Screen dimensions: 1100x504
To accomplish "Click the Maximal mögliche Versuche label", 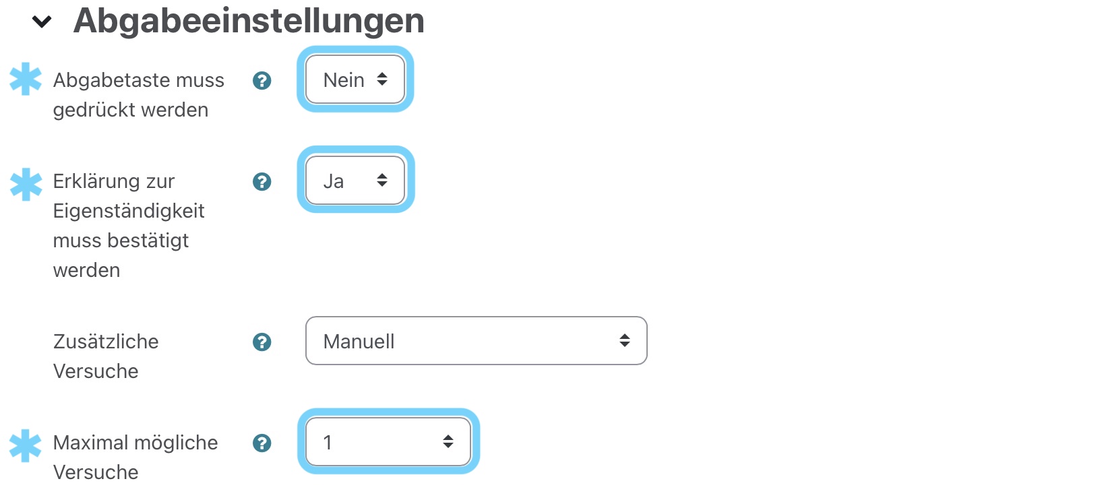I will 135,457.
